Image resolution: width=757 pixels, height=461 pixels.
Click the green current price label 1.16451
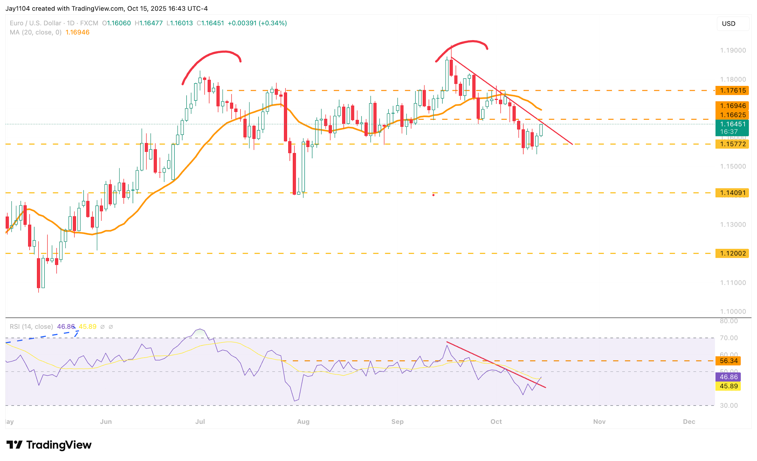[x=732, y=124]
